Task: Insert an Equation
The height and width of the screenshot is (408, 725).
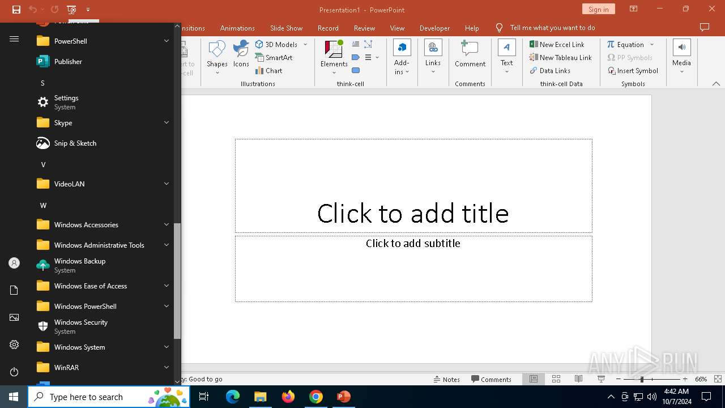Action: coord(625,44)
